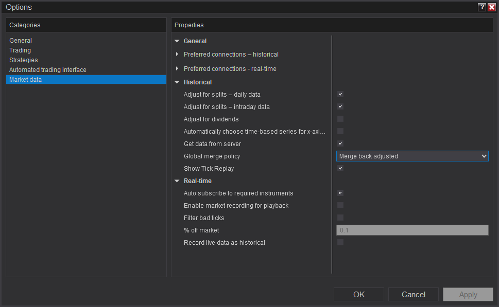The width and height of the screenshot is (499, 307).
Task: Click the % off market field
Action: 412,230
